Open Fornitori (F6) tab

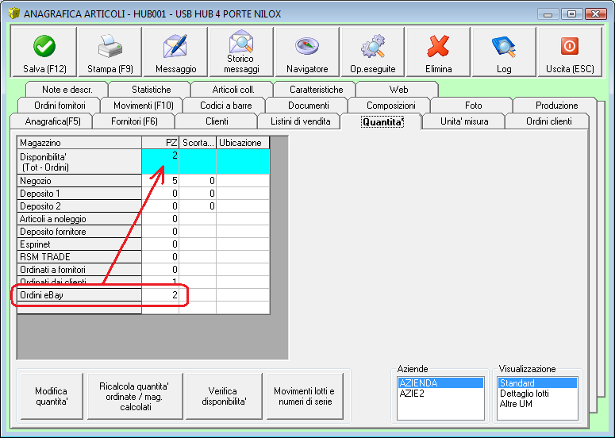pyautogui.click(x=134, y=121)
